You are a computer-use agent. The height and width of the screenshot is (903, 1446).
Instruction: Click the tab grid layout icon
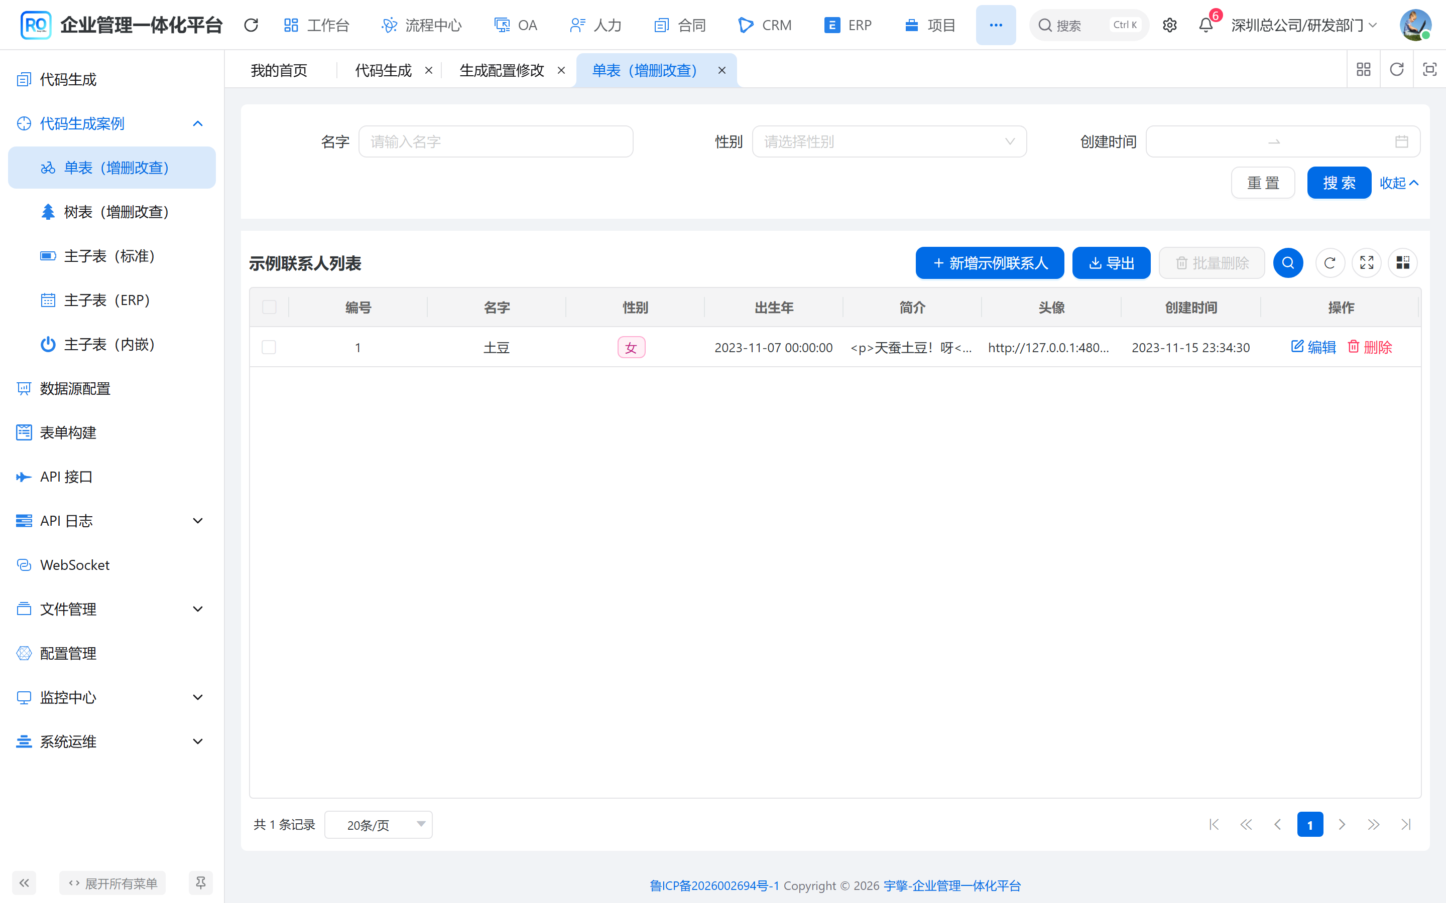click(x=1364, y=70)
